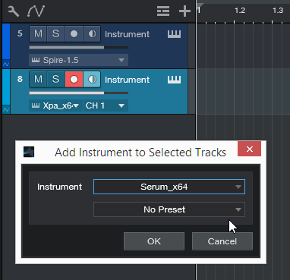Click track number 5
The image size is (290, 280).
tap(20, 33)
